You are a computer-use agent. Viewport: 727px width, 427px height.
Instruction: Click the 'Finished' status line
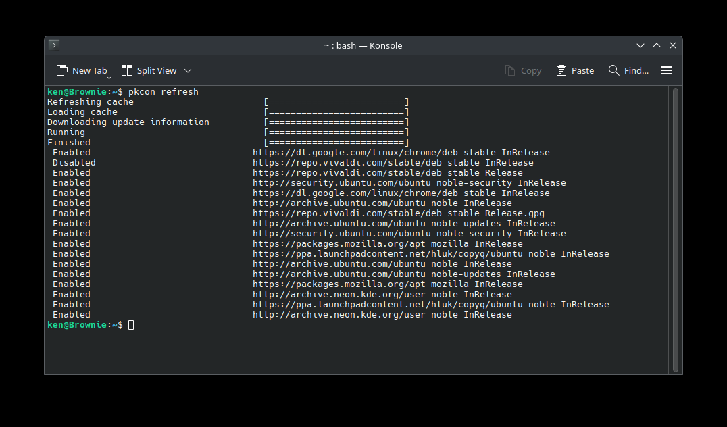pos(69,143)
